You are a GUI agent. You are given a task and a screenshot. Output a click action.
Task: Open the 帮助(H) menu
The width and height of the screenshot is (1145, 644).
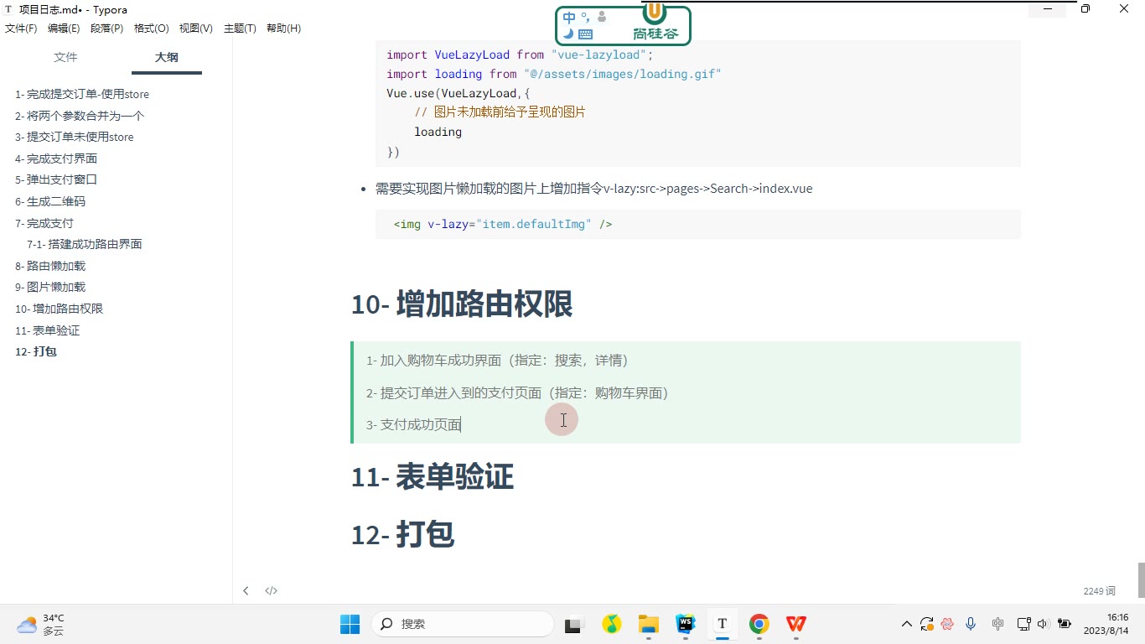tap(283, 29)
